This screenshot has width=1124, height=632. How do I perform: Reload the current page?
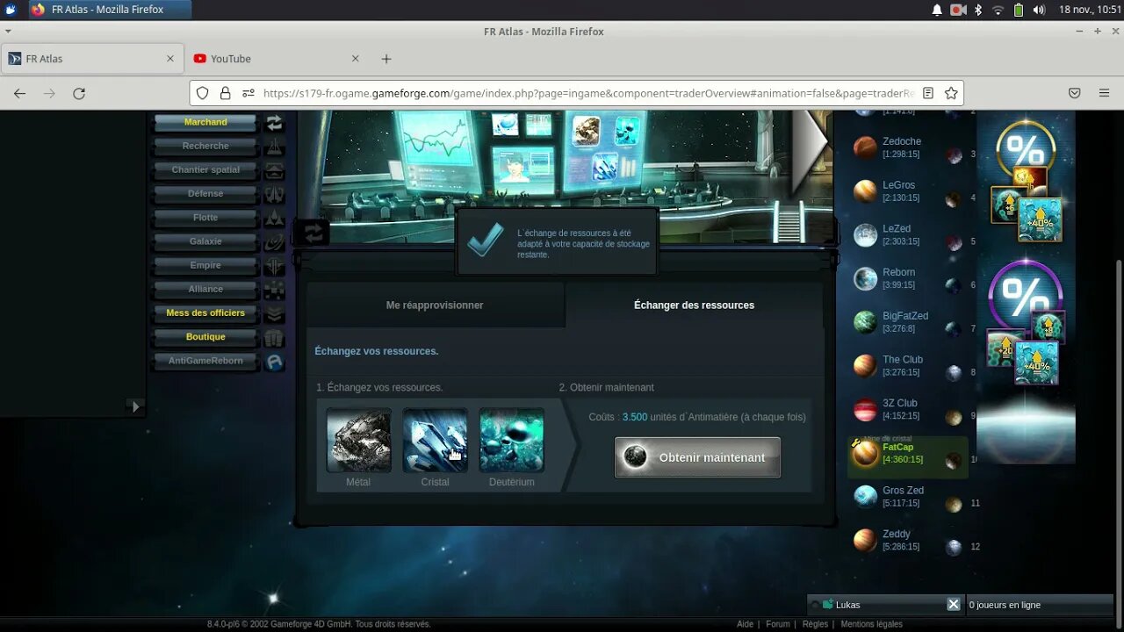click(x=79, y=93)
